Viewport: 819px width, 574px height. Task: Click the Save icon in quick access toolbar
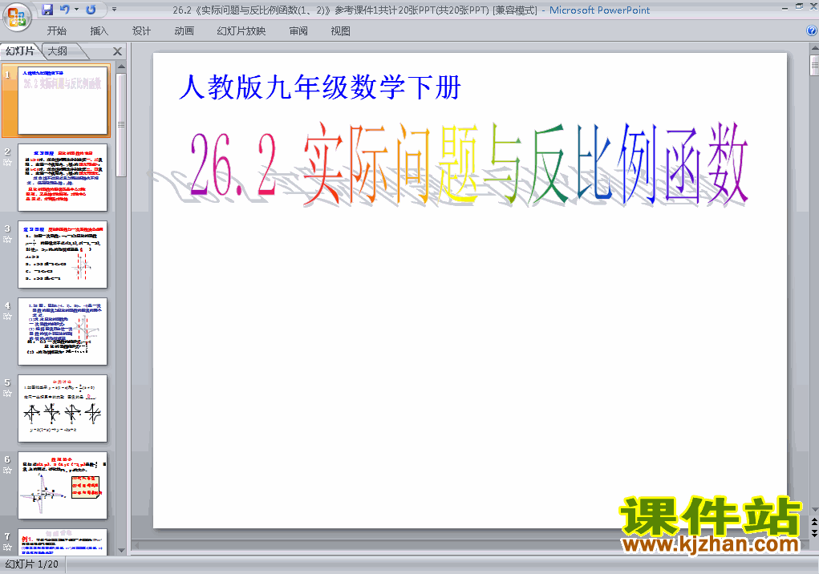tap(47, 10)
